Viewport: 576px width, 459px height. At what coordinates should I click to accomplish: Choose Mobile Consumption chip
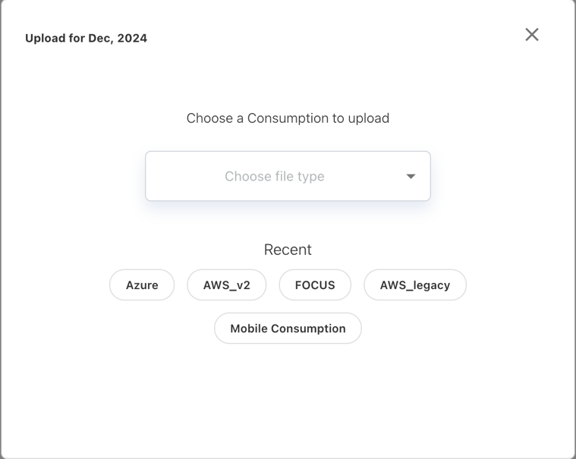pyautogui.click(x=288, y=329)
